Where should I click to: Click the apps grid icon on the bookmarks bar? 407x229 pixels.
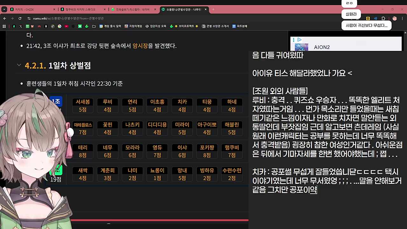[4, 26]
